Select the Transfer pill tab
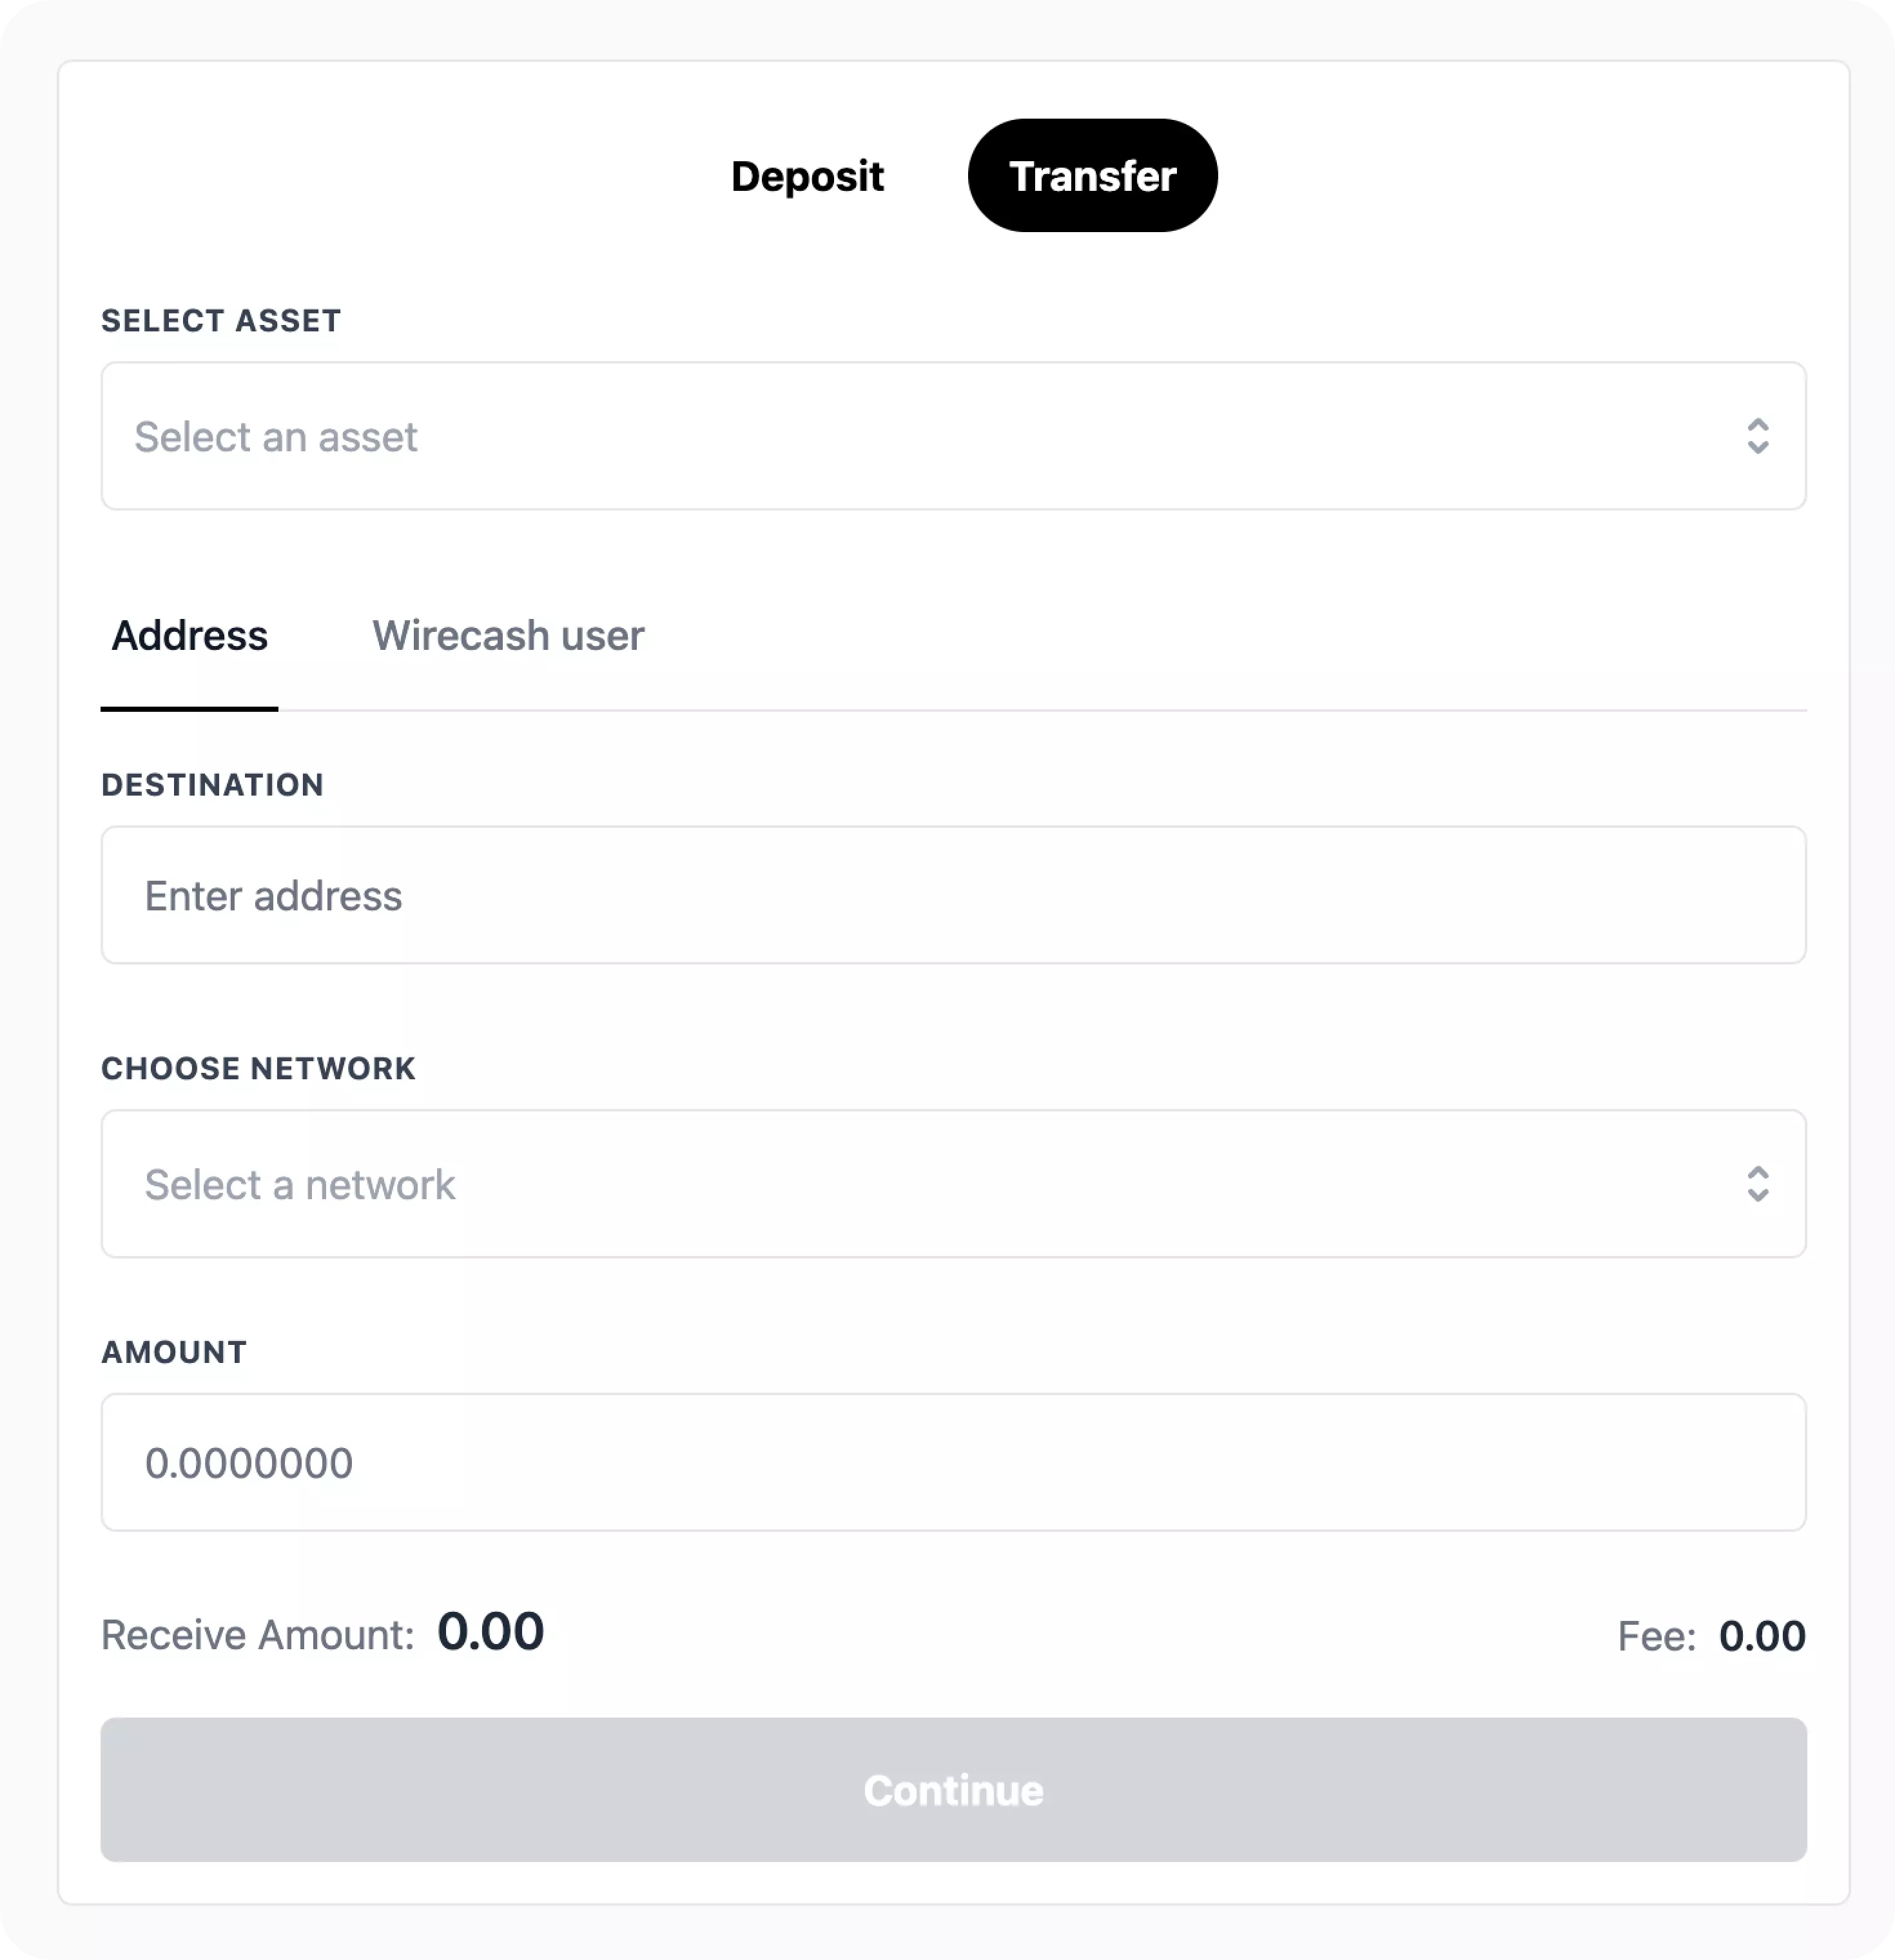This screenshot has width=1895, height=1960. tap(1091, 176)
